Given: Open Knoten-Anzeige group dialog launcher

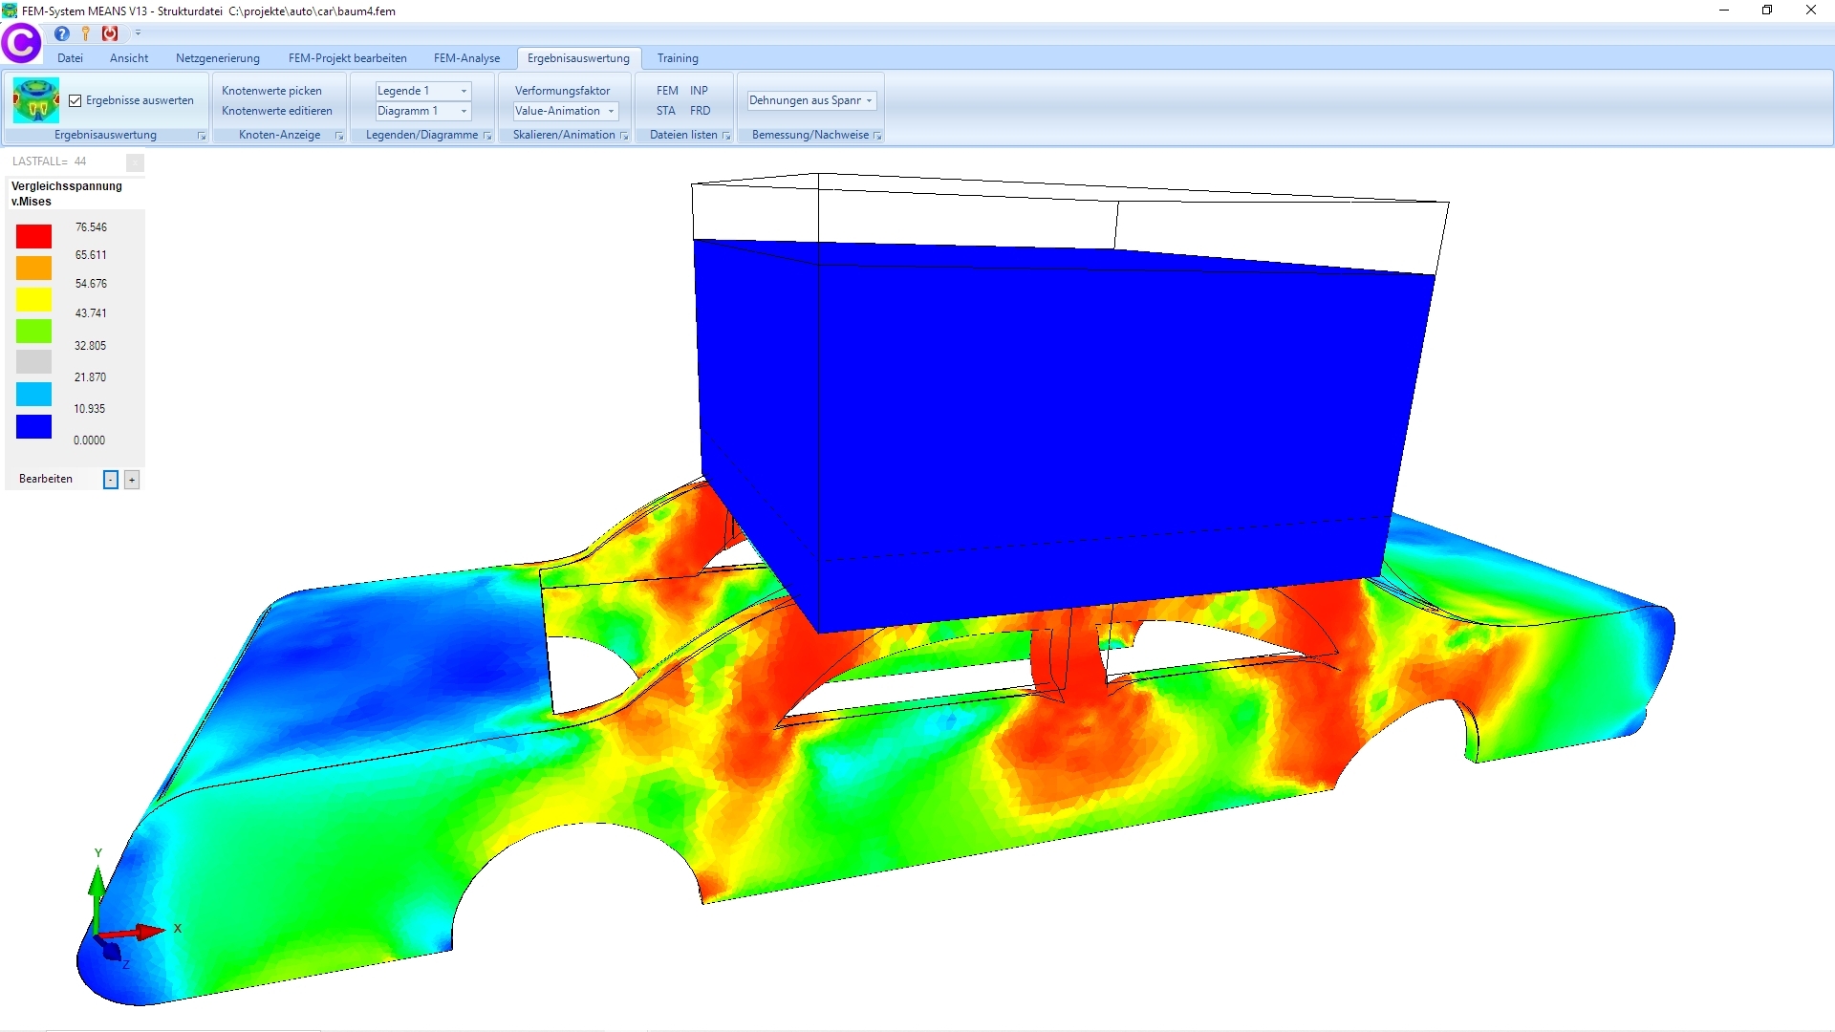Looking at the screenshot, I should (339, 136).
